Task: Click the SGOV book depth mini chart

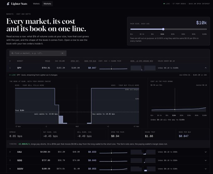Action: [x=143, y=169]
